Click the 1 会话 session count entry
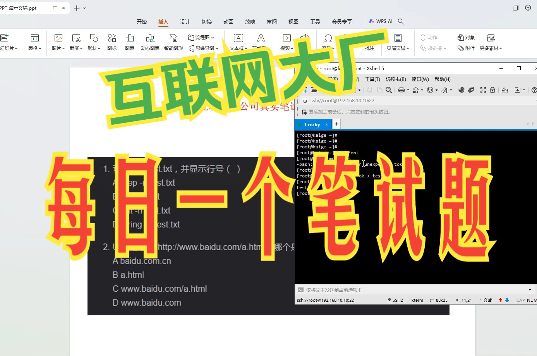This screenshot has height=356, width=537. coord(486,300)
